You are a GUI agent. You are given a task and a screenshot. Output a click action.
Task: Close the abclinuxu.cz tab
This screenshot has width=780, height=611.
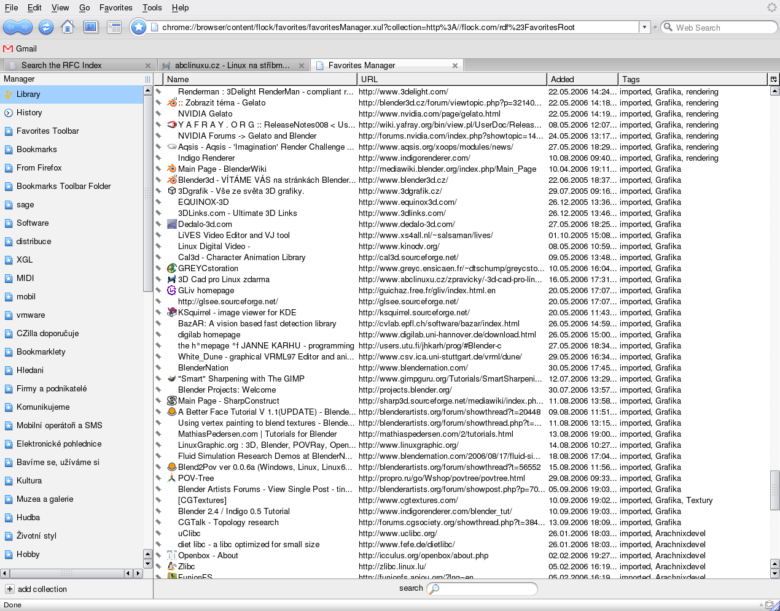click(302, 66)
